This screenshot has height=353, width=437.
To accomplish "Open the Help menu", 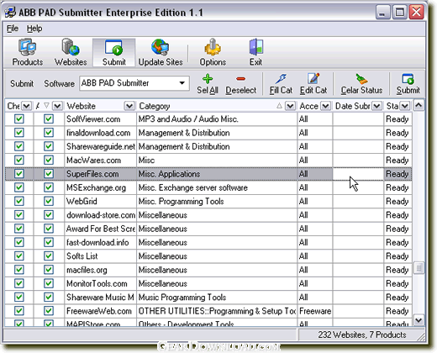I will [34, 29].
